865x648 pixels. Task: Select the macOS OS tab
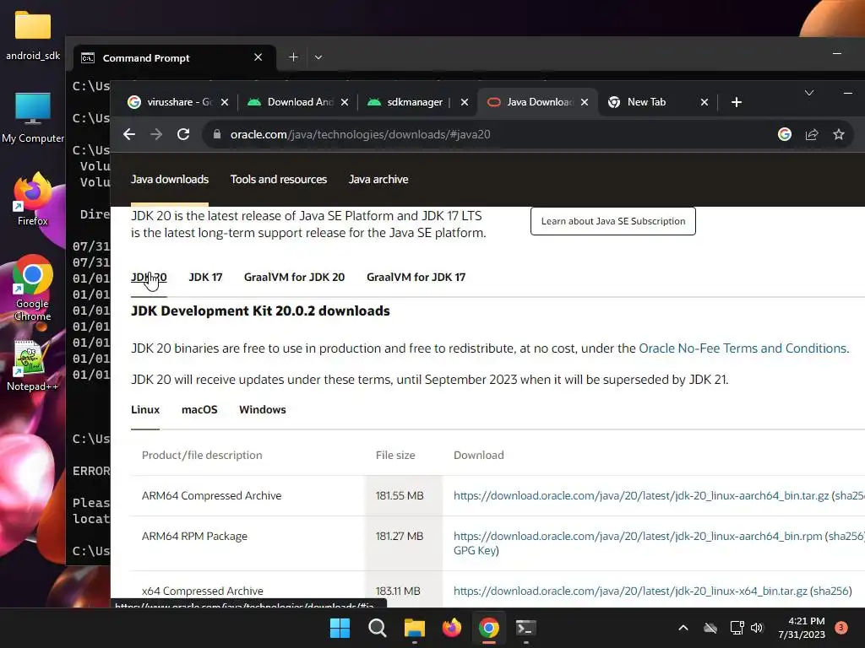pos(199,410)
